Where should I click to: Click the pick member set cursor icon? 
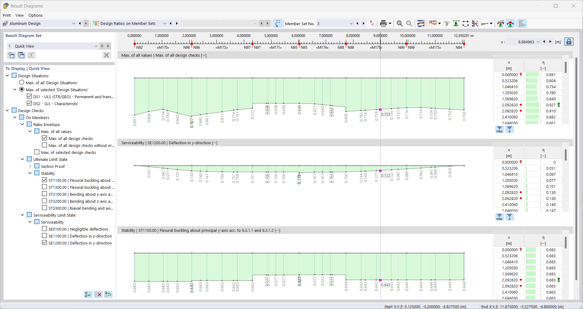(372, 23)
